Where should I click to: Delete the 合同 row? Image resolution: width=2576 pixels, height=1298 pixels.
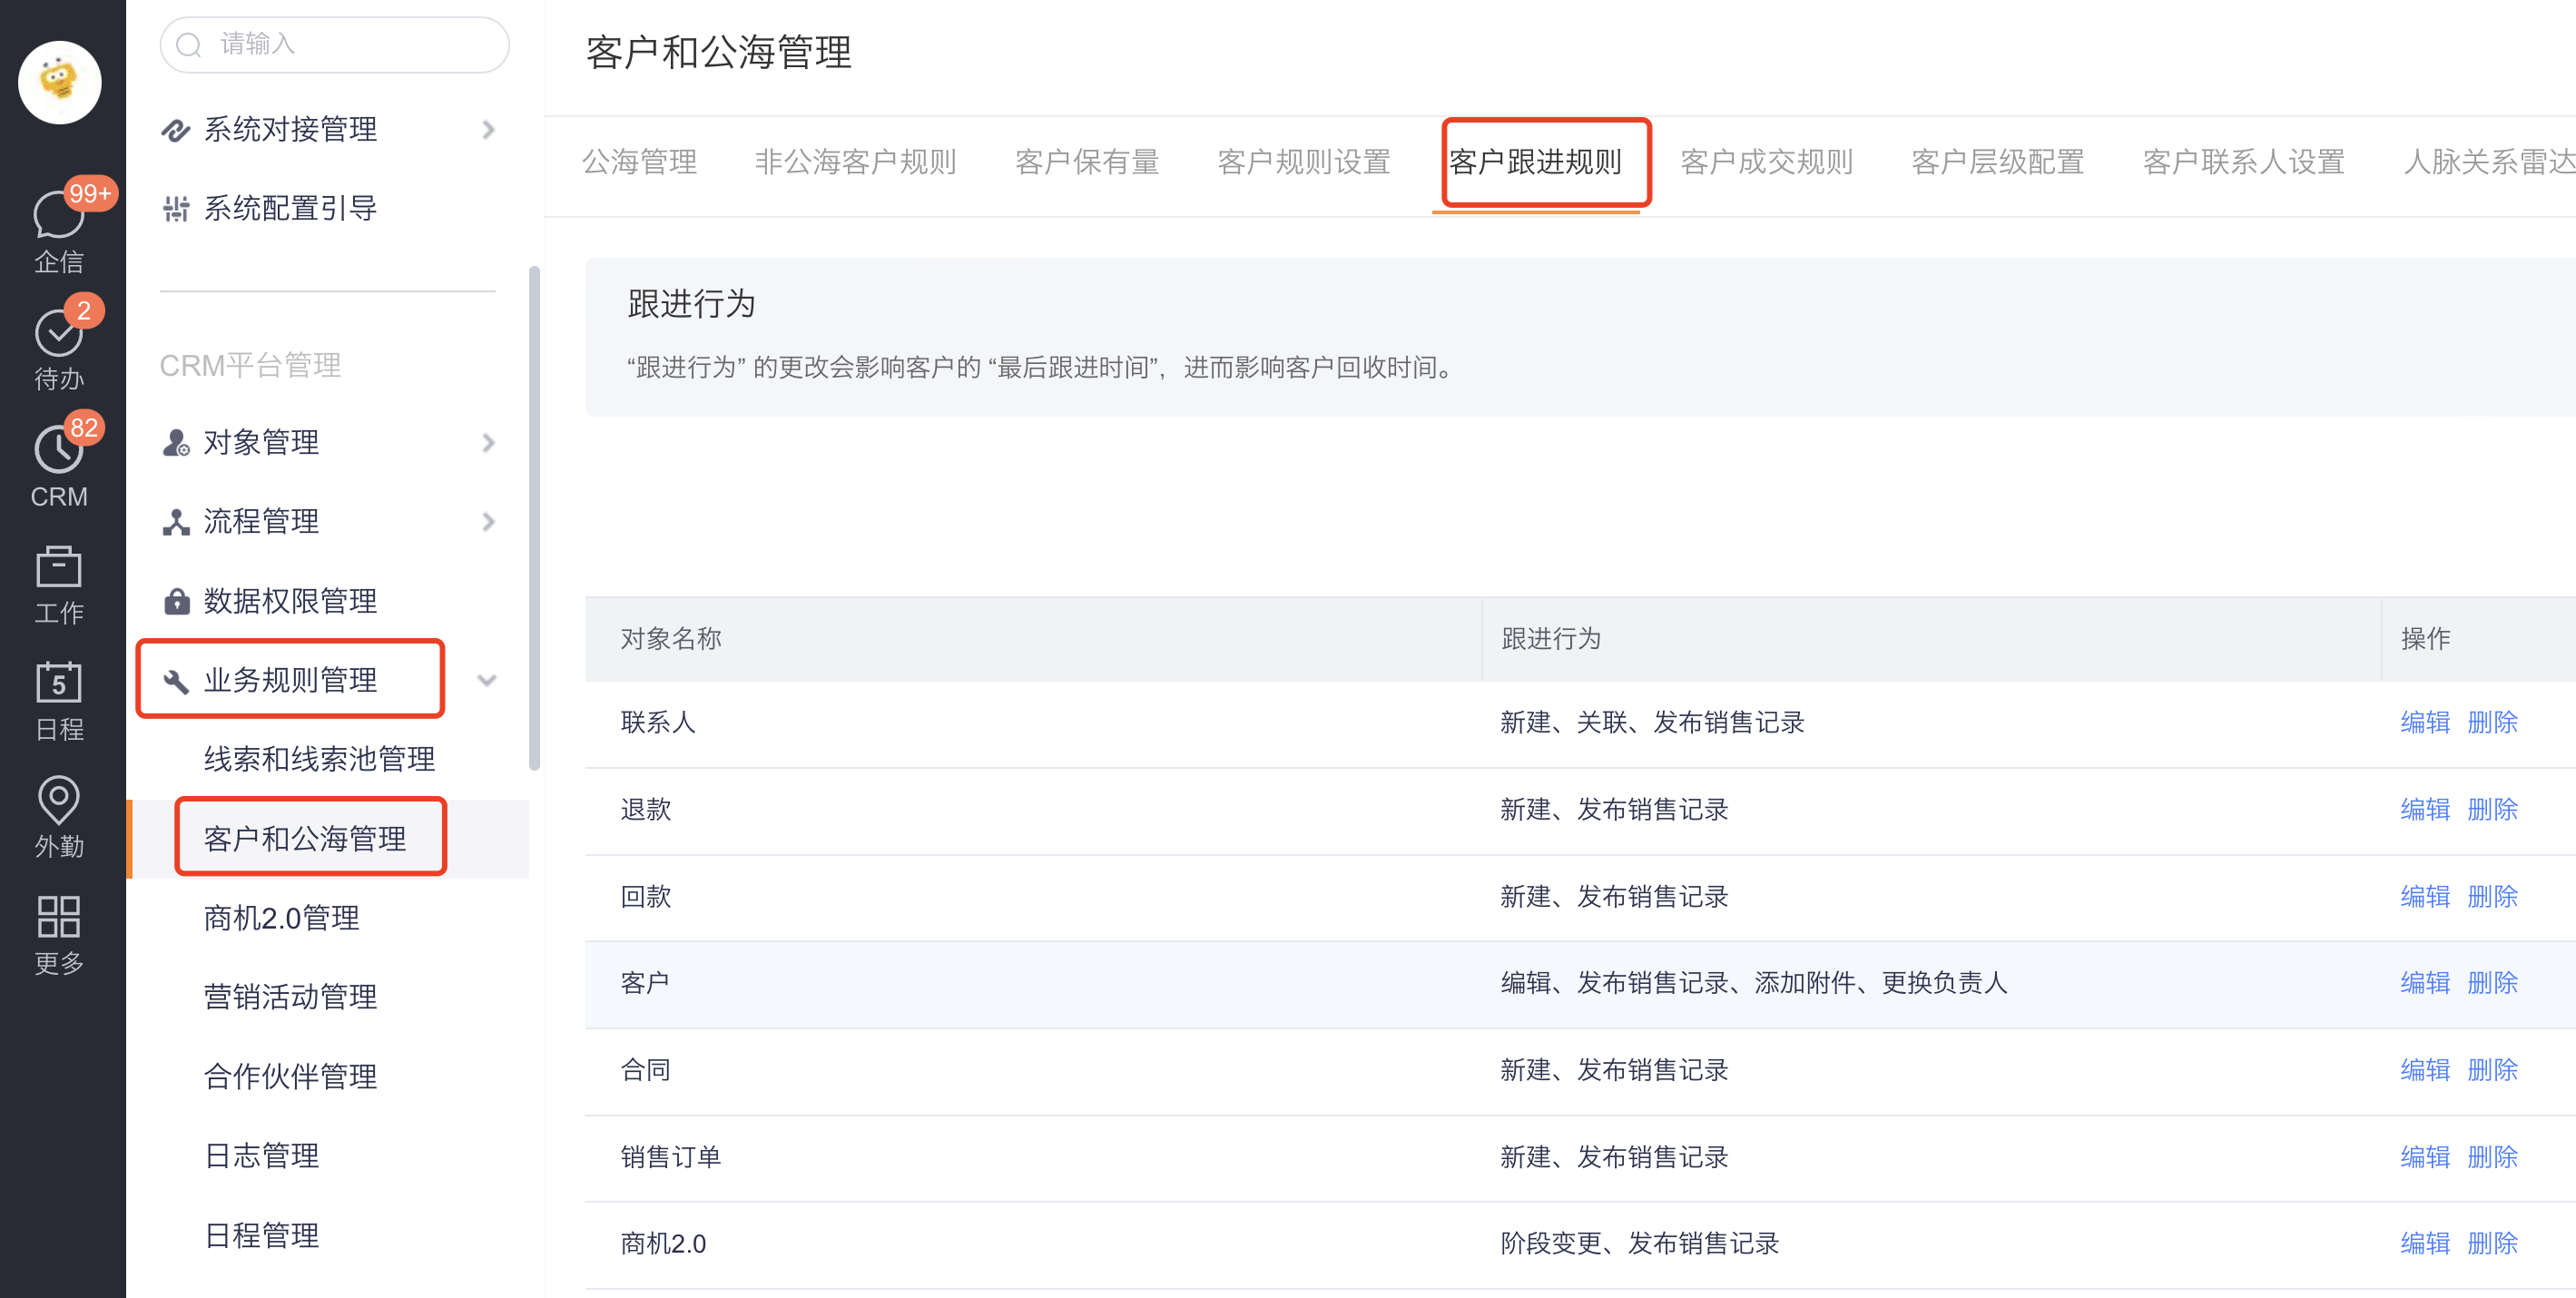click(x=2492, y=1070)
